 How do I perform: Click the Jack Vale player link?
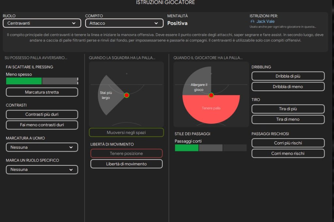(266, 21)
